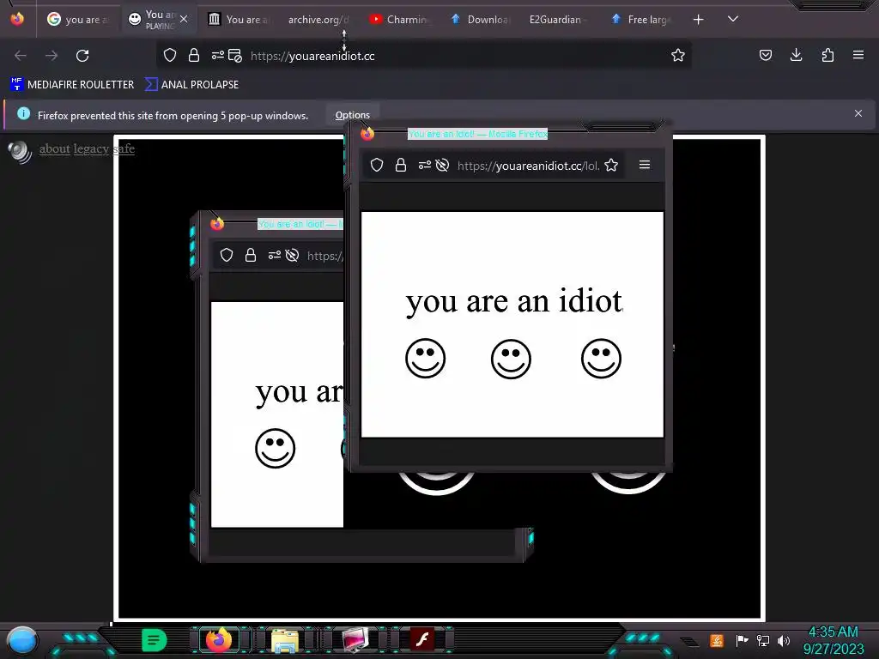Switch to the Download tab
This screenshot has height=659, width=879.
point(481,20)
